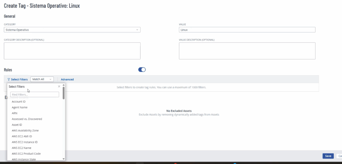The height and width of the screenshot is (164, 342).
Task: Click the Value field containing Linux
Action: click(x=247, y=30)
